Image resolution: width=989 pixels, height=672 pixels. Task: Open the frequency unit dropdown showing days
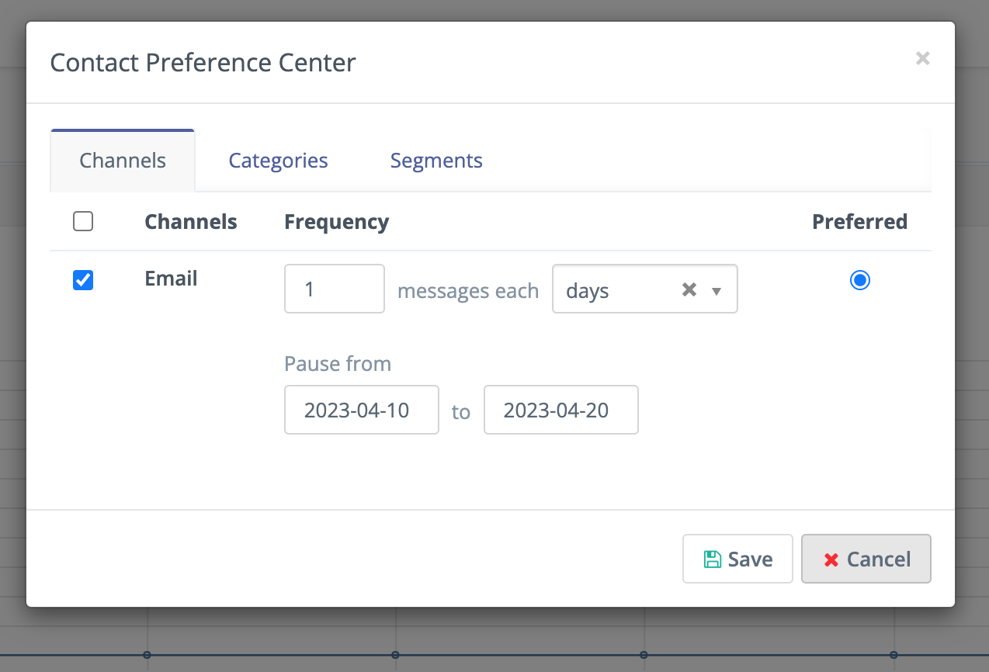point(621,289)
